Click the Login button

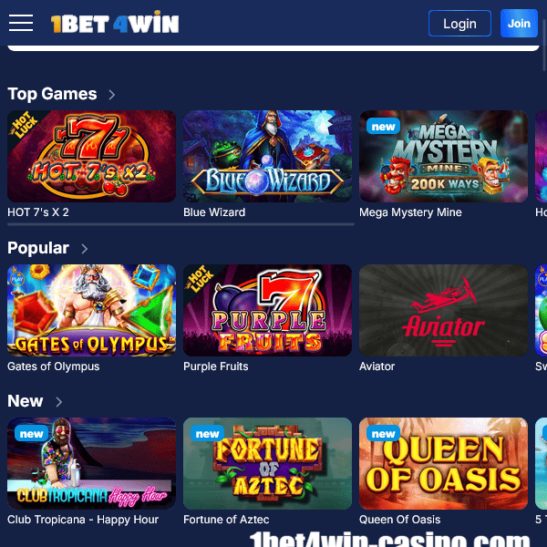pos(459,24)
